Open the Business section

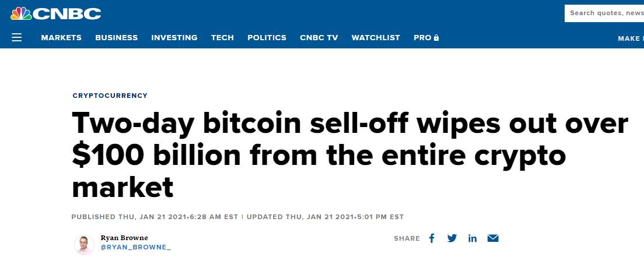pos(117,38)
